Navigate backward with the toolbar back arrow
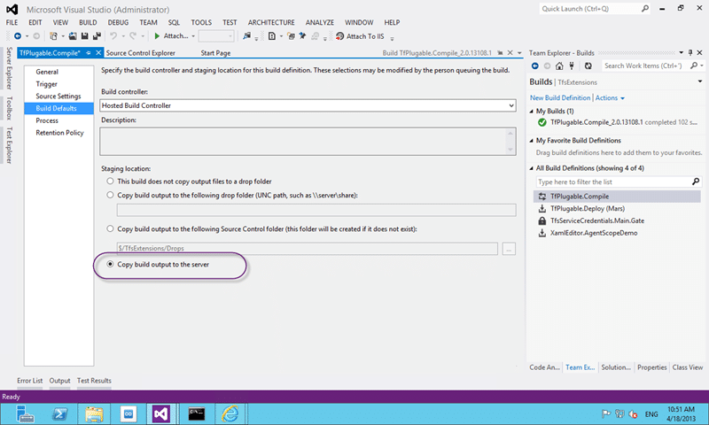Image resolution: width=709 pixels, height=425 pixels. (x=18, y=36)
